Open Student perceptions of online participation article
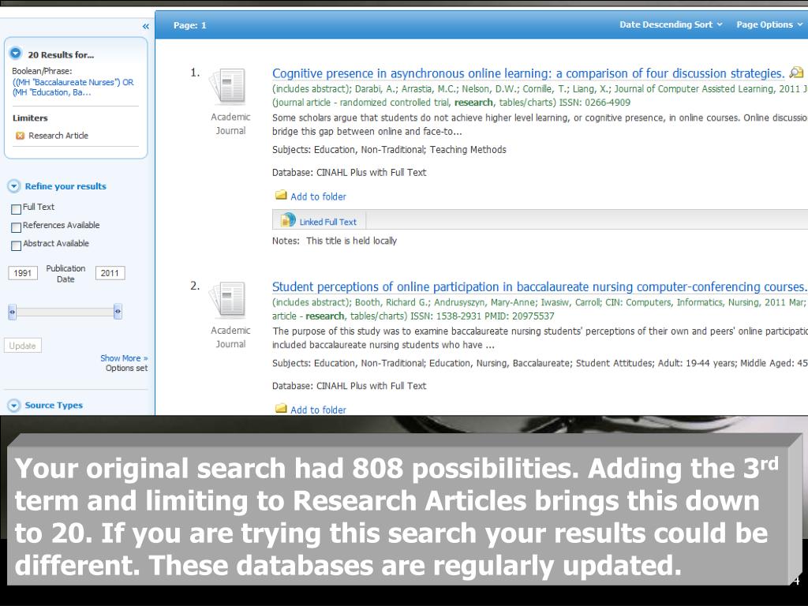This screenshot has width=808, height=606. [538, 287]
